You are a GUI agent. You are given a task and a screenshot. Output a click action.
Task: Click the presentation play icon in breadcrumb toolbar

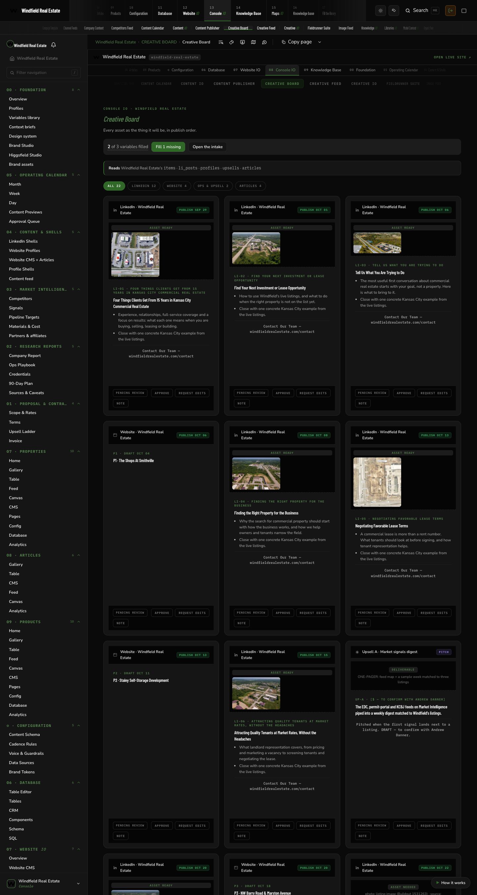coord(242,42)
